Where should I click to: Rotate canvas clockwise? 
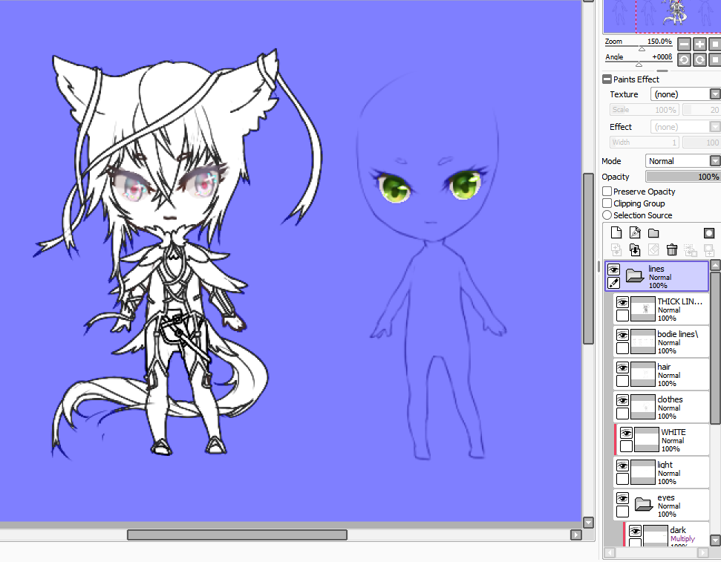(699, 60)
